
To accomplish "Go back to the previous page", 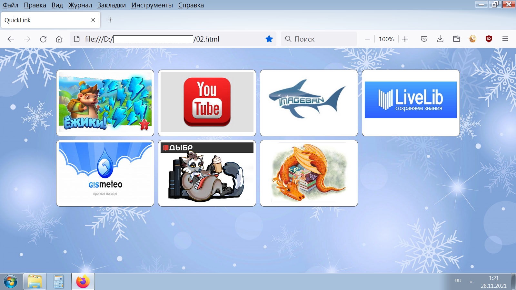I will click(x=11, y=39).
